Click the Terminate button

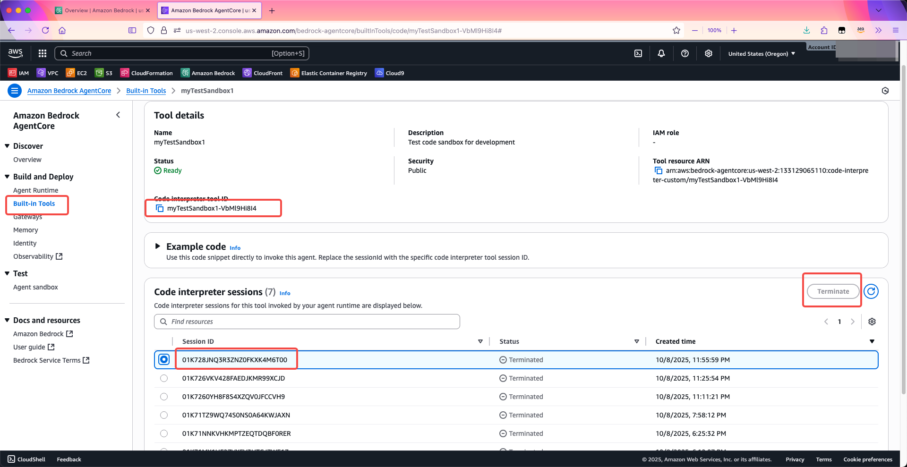(x=833, y=291)
